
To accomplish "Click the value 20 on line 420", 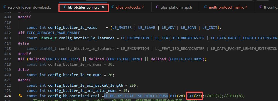I will point(110,75).
